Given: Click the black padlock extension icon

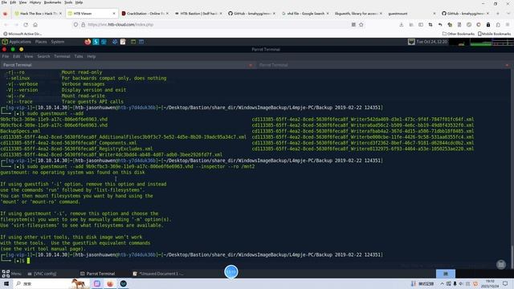Looking at the screenshot, I should pos(488,25).
